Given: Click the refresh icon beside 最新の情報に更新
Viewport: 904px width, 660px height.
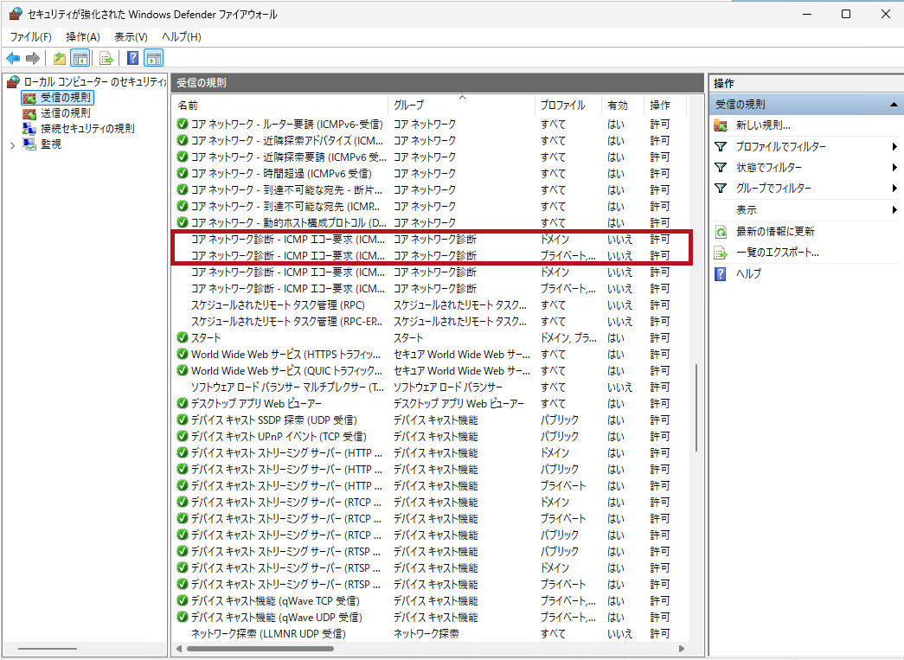Looking at the screenshot, I should point(721,232).
